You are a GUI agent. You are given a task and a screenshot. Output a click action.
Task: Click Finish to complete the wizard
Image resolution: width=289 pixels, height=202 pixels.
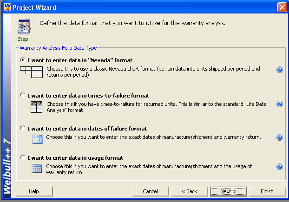(x=267, y=191)
